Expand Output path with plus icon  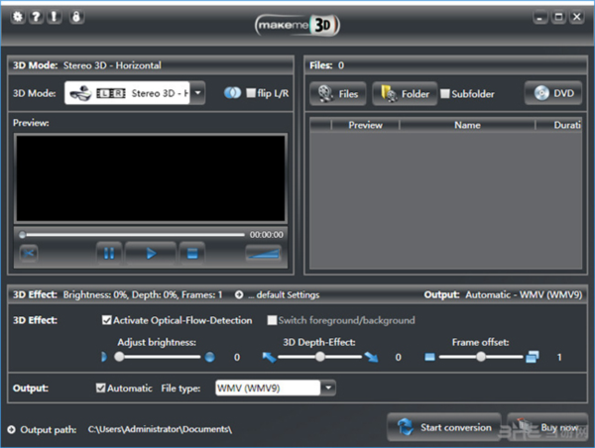[11, 429]
